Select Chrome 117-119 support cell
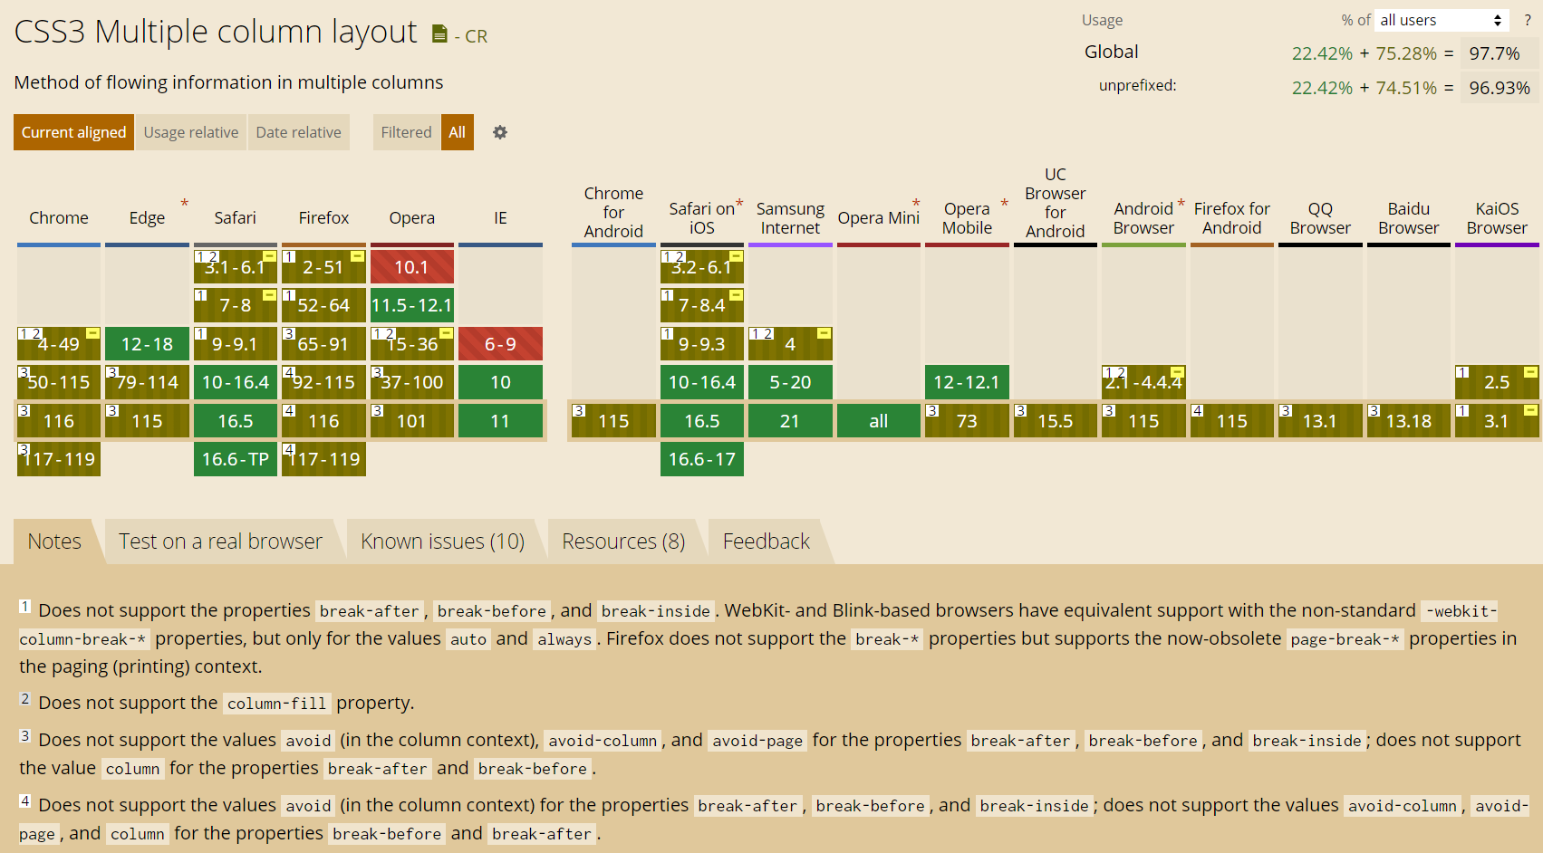The image size is (1543, 853). pos(59,459)
